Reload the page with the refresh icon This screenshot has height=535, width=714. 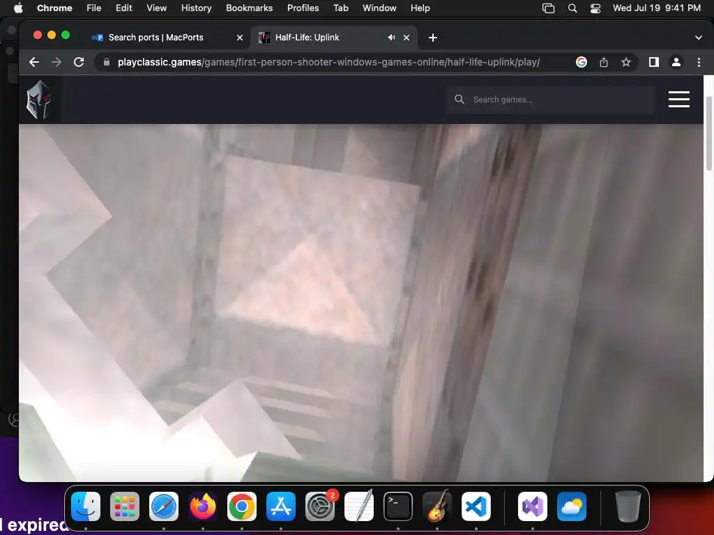tap(79, 62)
